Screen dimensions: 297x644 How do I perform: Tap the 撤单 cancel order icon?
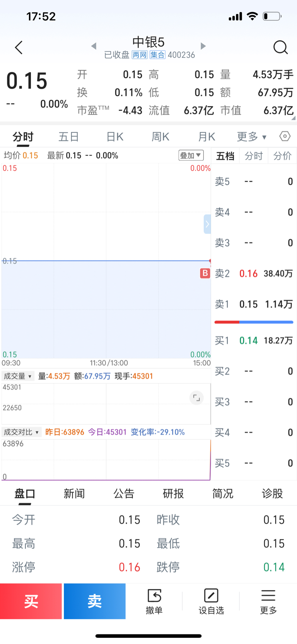click(154, 601)
